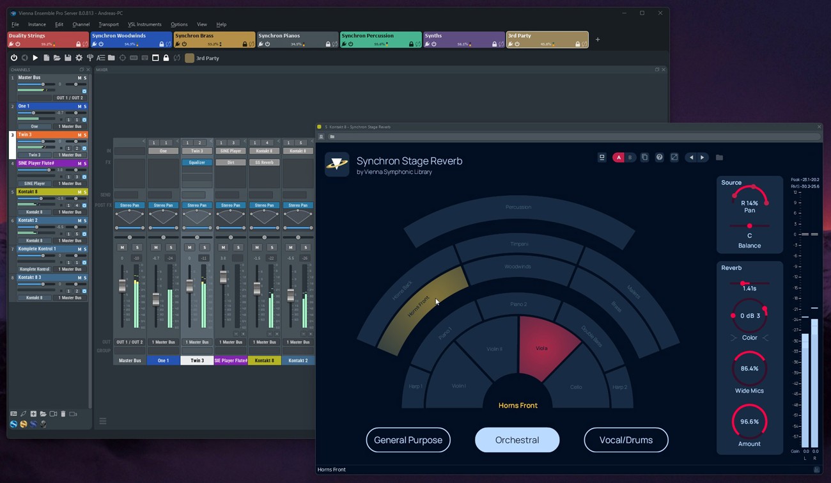Adjust the reverb time slider showing 1.41s

coord(749,283)
